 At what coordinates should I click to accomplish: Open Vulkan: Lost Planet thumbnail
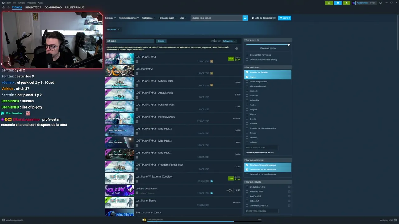pos(119,190)
